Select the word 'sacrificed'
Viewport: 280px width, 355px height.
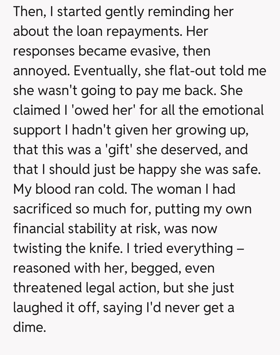42,209
